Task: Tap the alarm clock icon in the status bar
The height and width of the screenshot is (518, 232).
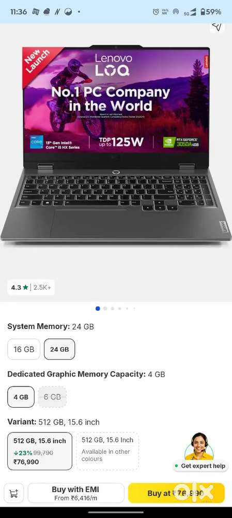Action: [x=156, y=12]
